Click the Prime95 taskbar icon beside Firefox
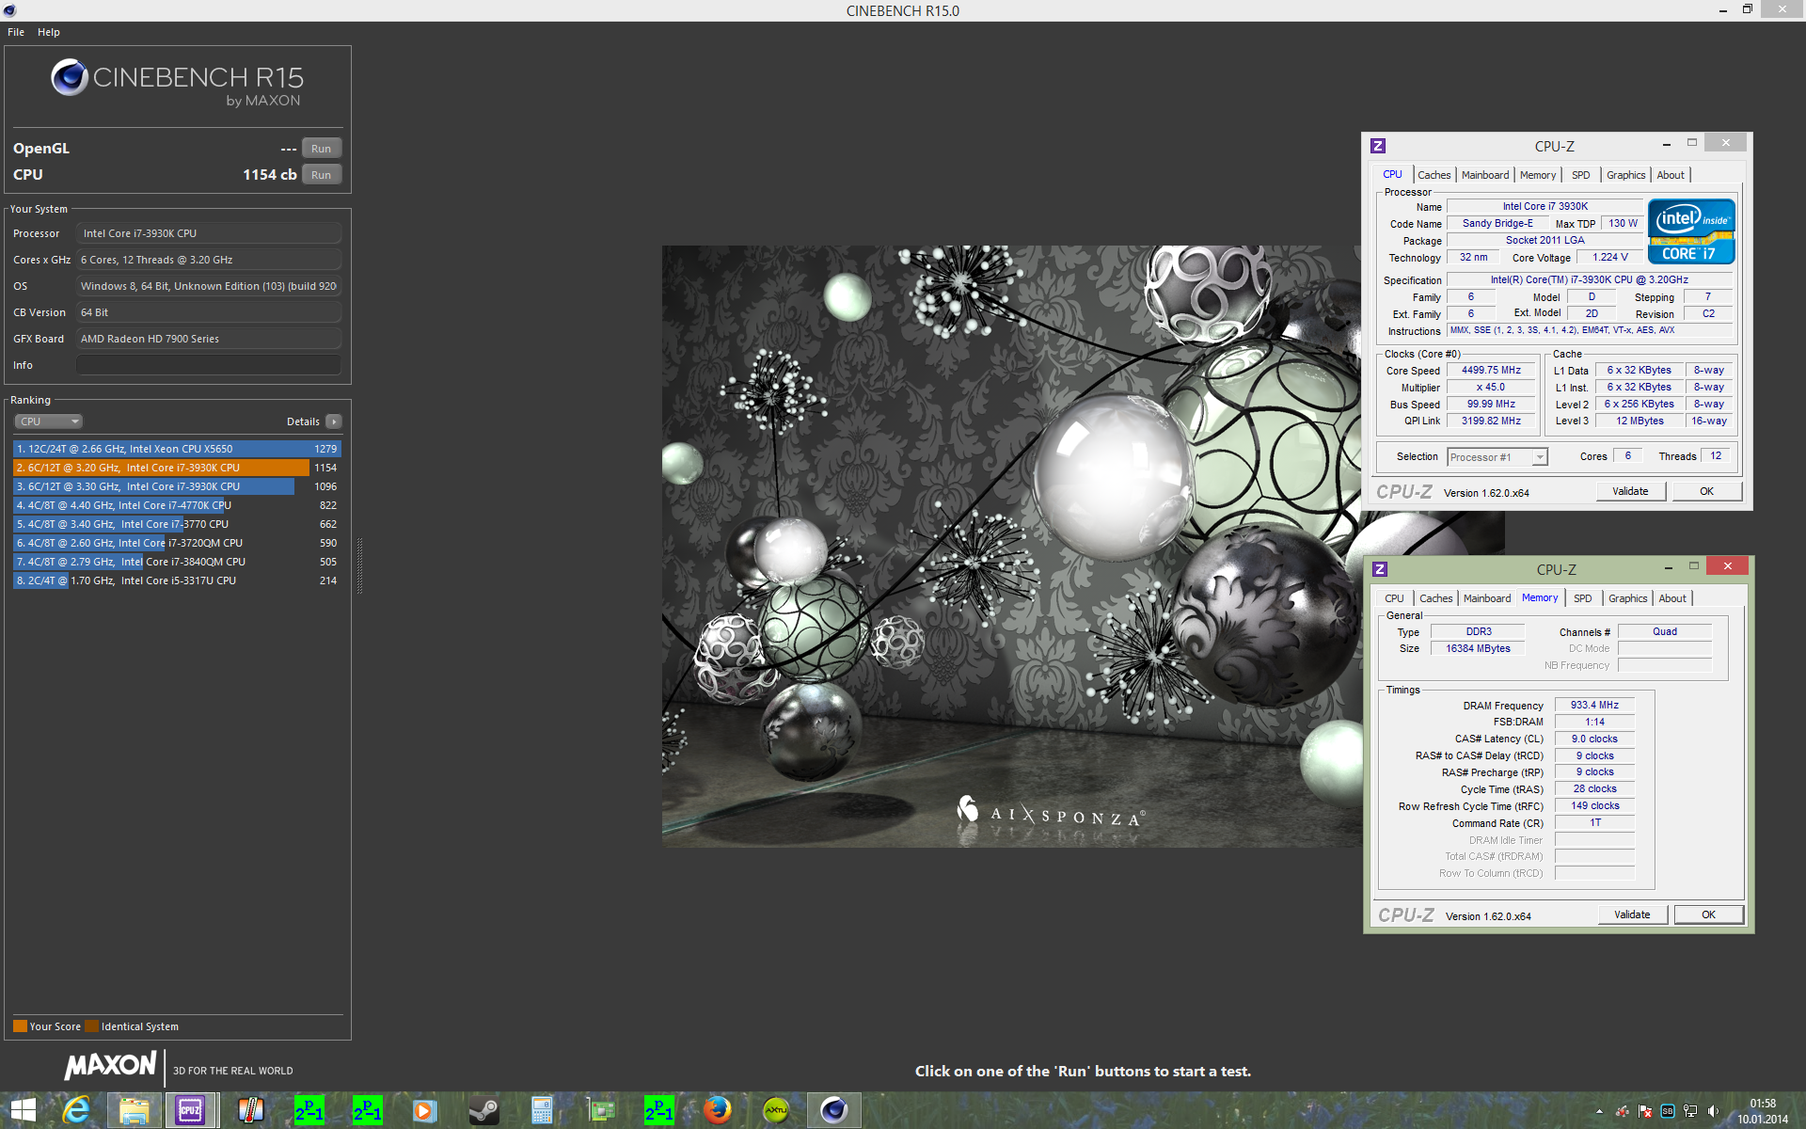This screenshot has width=1806, height=1129. [x=658, y=1110]
